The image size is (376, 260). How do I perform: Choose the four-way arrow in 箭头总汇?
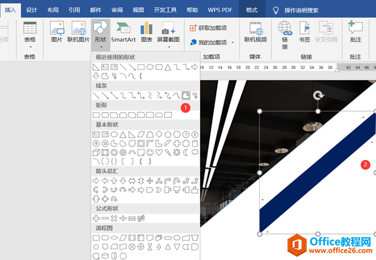(x=150, y=181)
